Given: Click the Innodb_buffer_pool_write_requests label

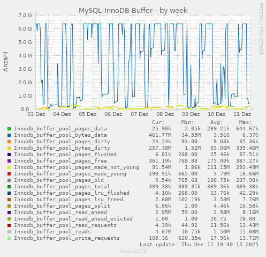Looking at the screenshot, I should [x=67, y=238].
